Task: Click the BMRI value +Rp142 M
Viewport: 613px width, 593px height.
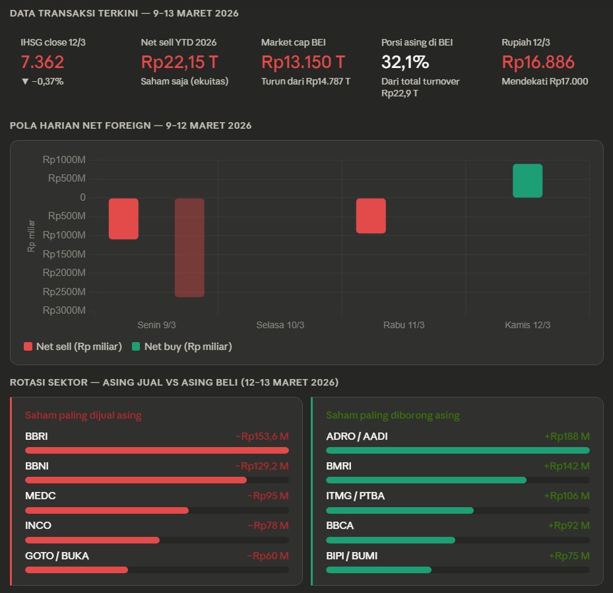Action: coord(567,466)
